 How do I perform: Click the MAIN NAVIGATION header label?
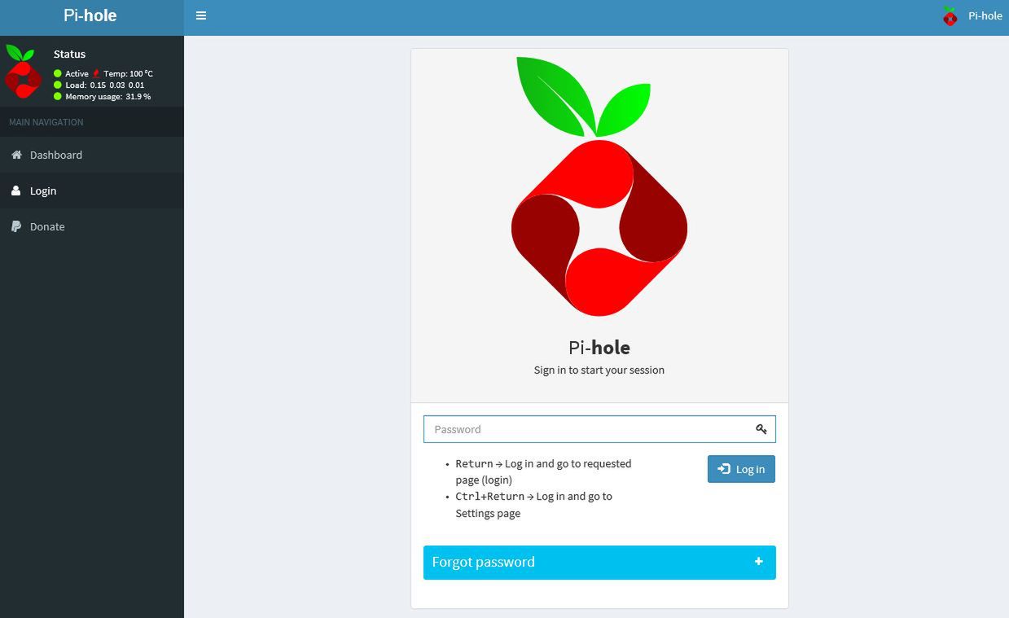pos(46,122)
